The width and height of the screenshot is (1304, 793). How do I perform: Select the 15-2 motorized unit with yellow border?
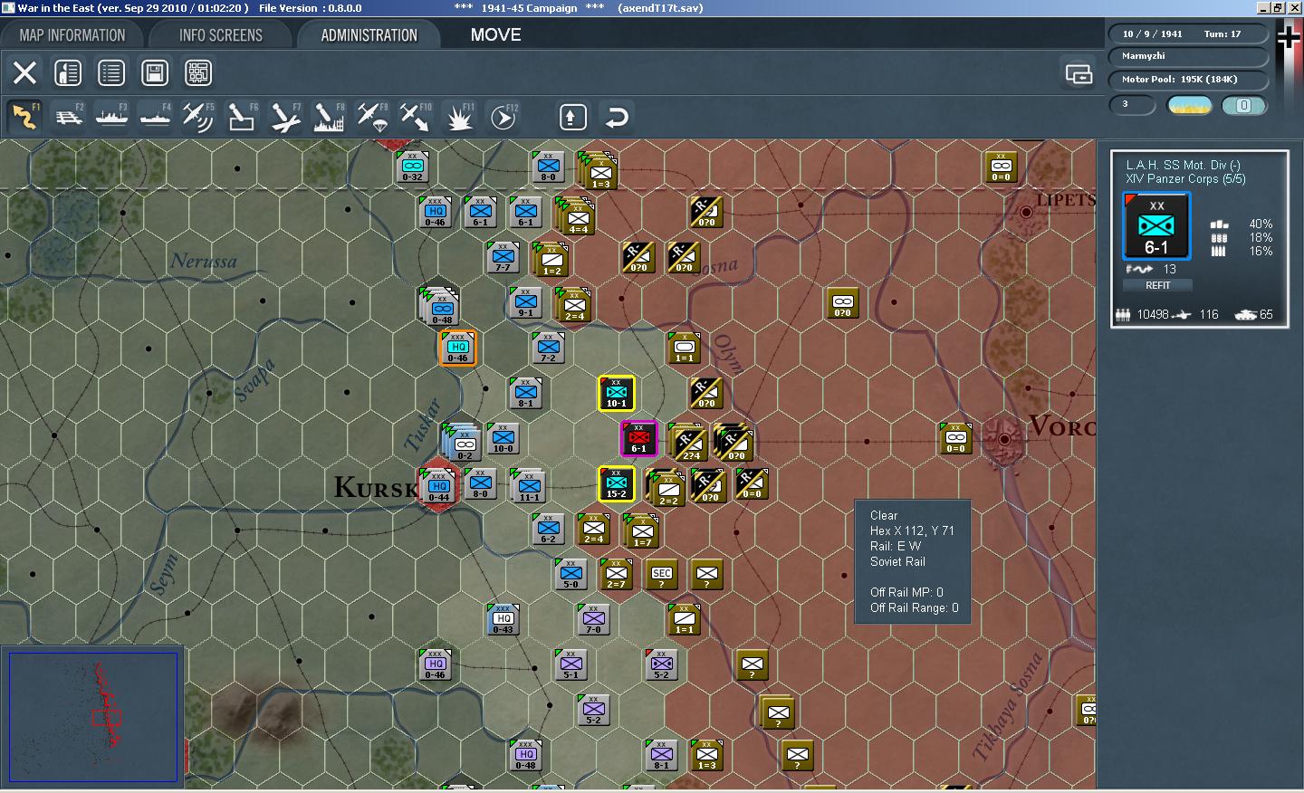[x=617, y=484]
